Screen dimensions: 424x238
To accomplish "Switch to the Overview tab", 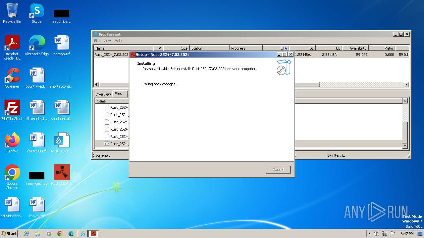I will pos(103,94).
